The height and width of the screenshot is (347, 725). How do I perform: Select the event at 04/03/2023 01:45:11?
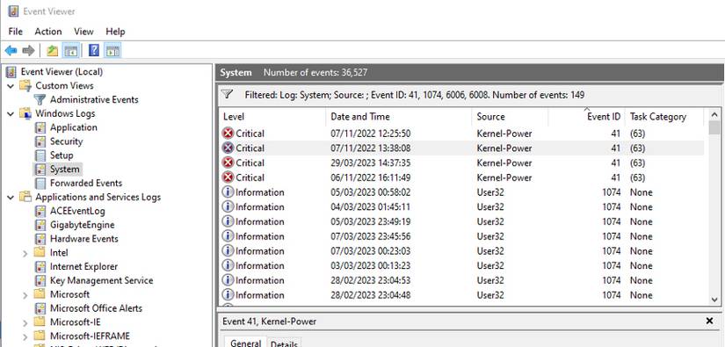click(461, 207)
